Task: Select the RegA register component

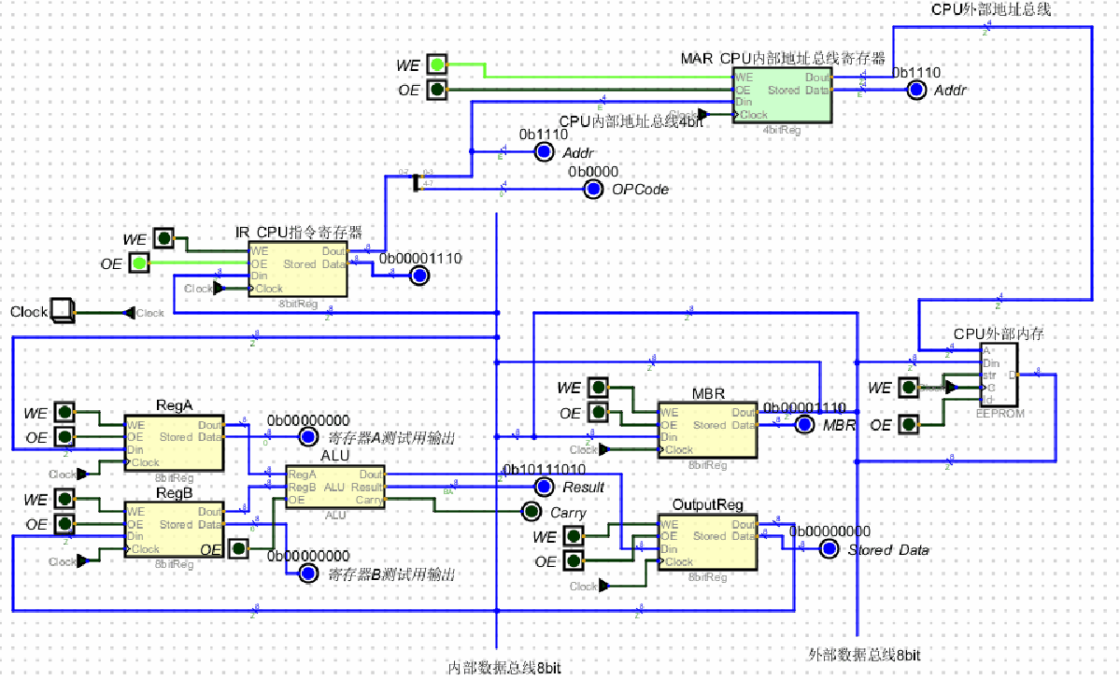Action: tap(175, 443)
